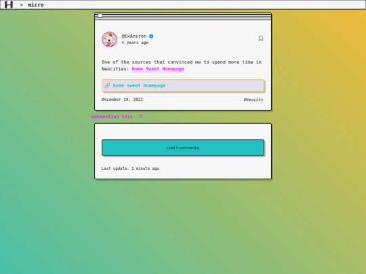Click the webmention this link

(112, 116)
